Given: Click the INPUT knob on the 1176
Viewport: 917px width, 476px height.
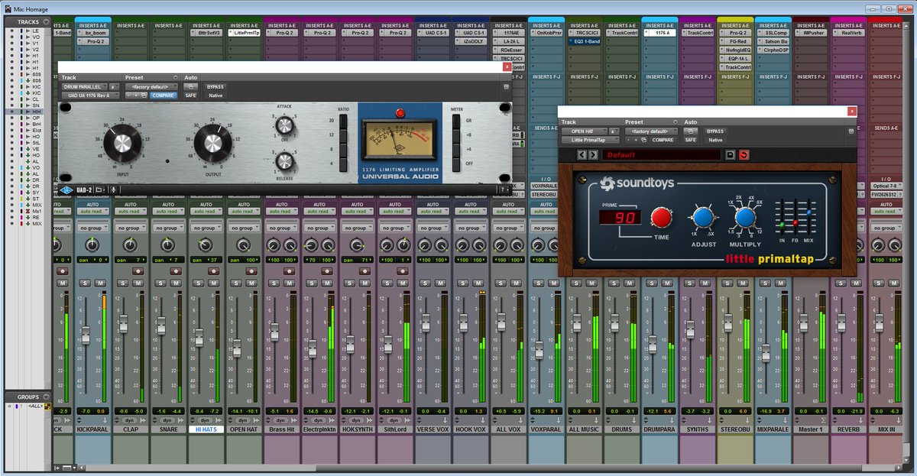Looking at the screenshot, I should pos(121,142).
